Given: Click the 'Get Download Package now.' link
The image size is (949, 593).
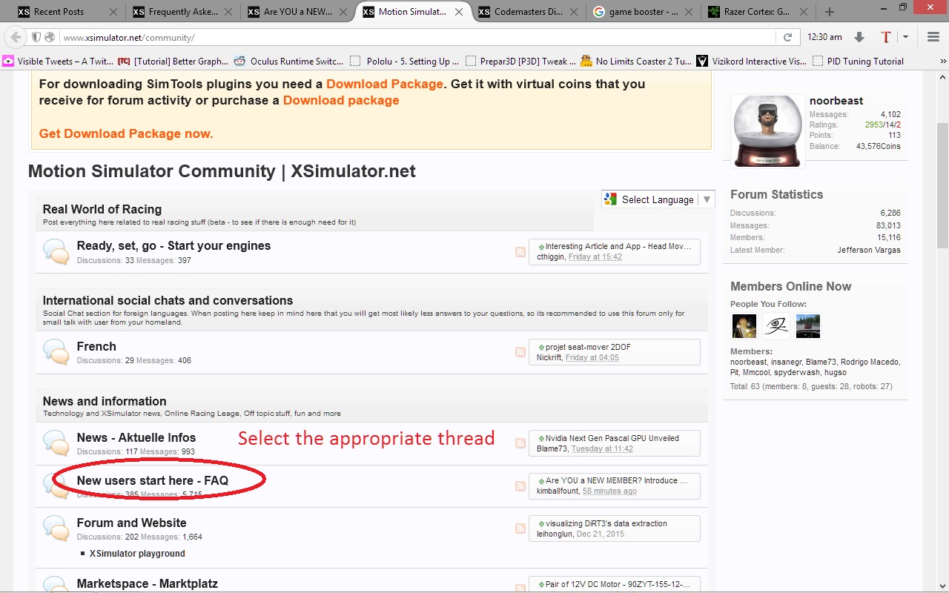Looking at the screenshot, I should (x=126, y=133).
